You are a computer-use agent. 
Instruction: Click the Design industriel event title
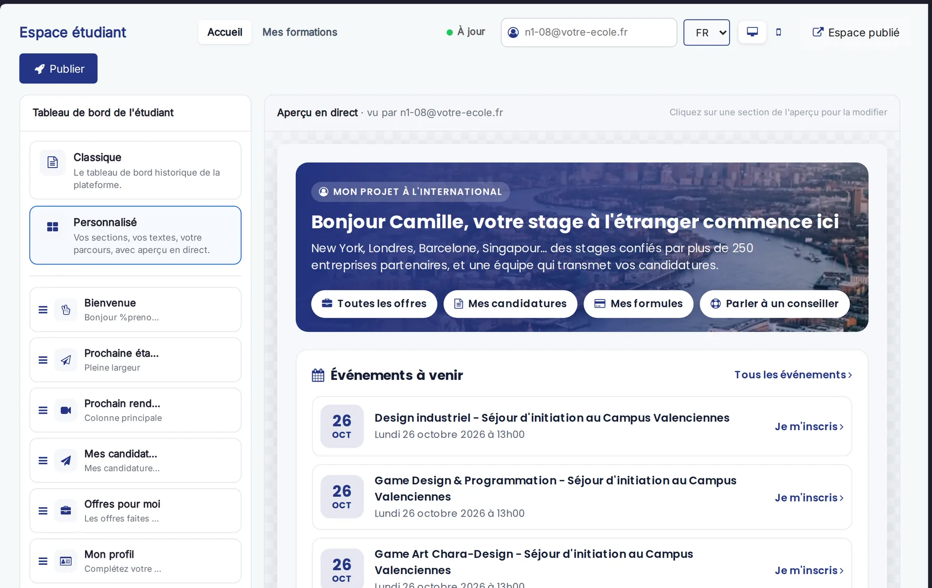(551, 418)
